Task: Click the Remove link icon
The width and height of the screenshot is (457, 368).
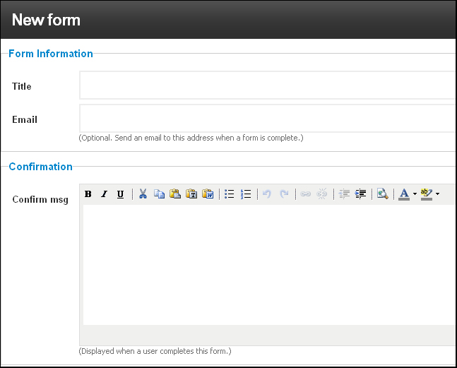Action: point(322,194)
